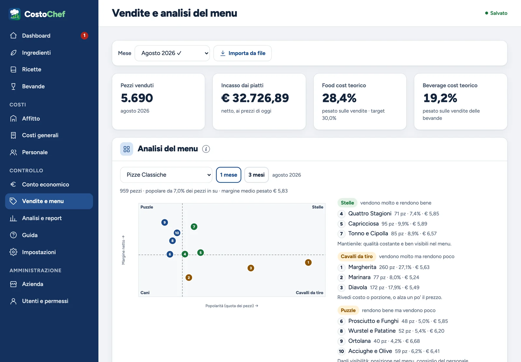The image size is (521, 362).
Task: Click chart point 1 for Margherita
Action: [308, 262]
